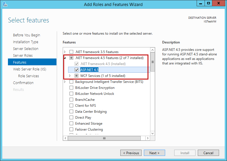Select the Failover Clustering checkbox
This screenshot has height=161, width=227.
(x=71, y=129)
